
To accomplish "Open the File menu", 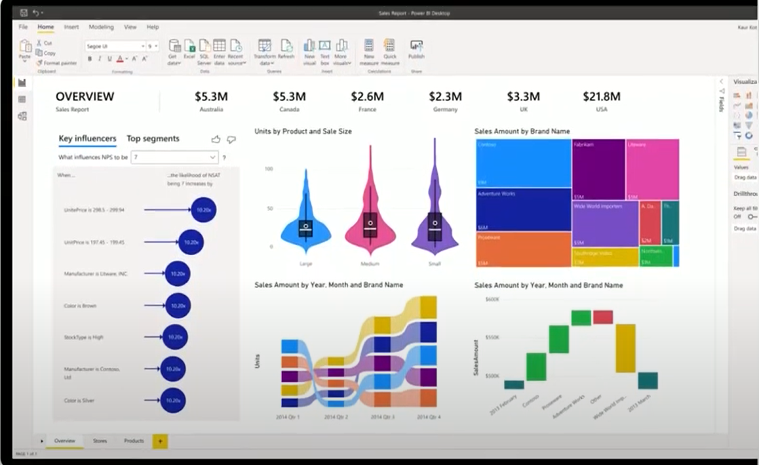I will click(23, 27).
